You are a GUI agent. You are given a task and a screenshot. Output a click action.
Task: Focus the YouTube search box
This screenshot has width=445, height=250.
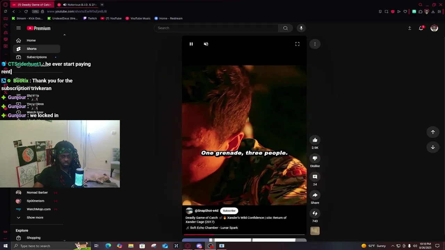coord(216,28)
